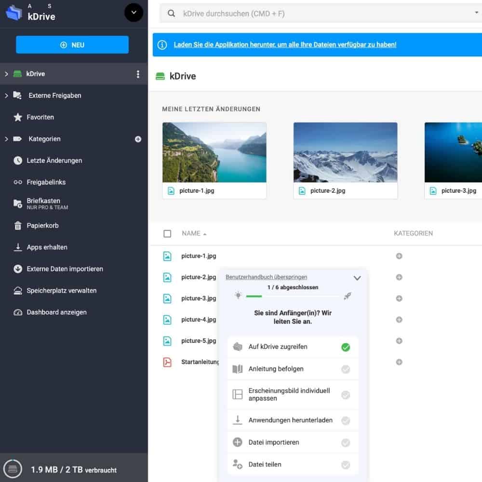Select Erscheinungsbild individuell anpassen step
Screen dimensions: 482x482
tap(293, 395)
